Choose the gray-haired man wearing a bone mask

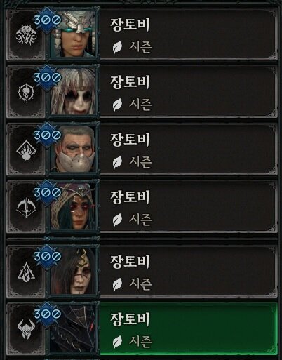tap(73, 149)
